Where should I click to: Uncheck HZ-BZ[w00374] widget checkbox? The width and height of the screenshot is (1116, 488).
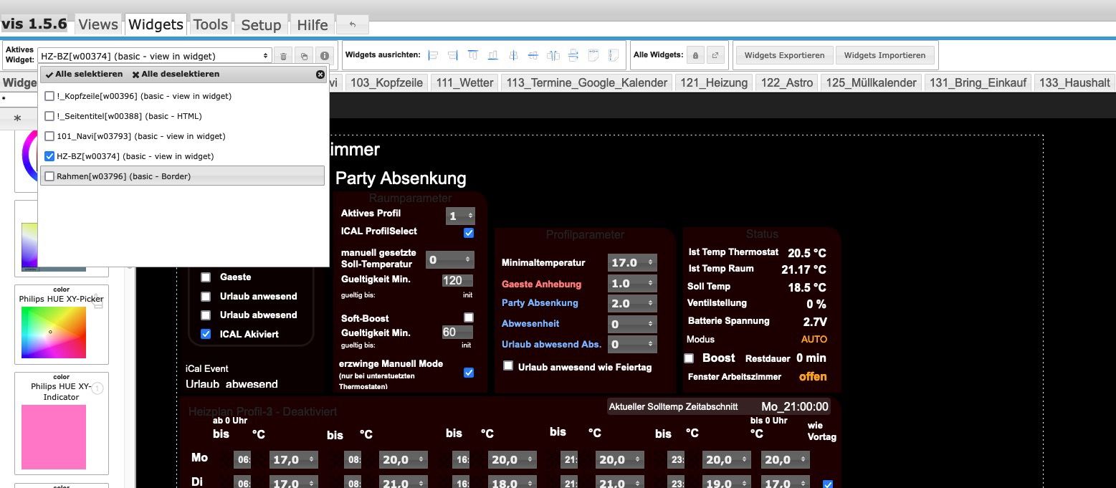pyautogui.click(x=49, y=156)
